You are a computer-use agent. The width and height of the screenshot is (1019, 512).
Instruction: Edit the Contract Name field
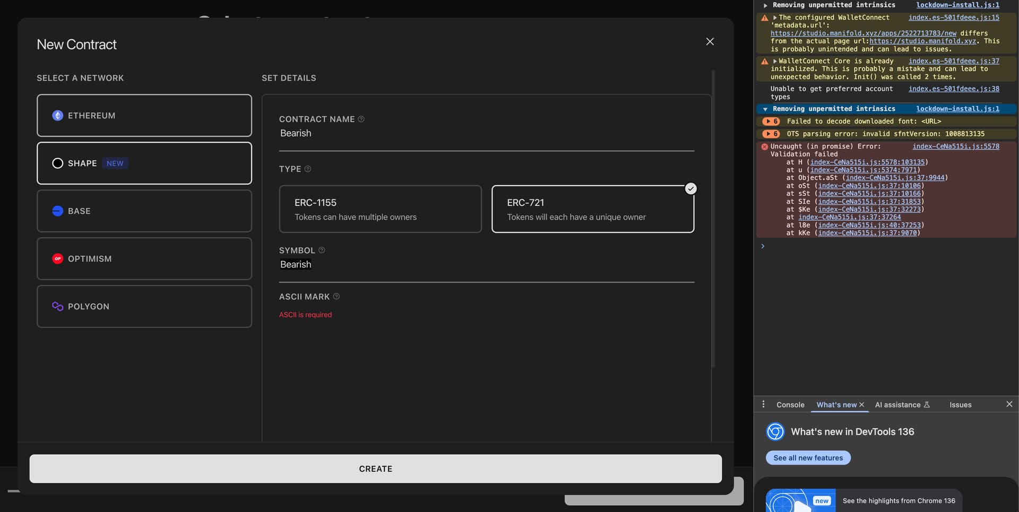pos(487,134)
